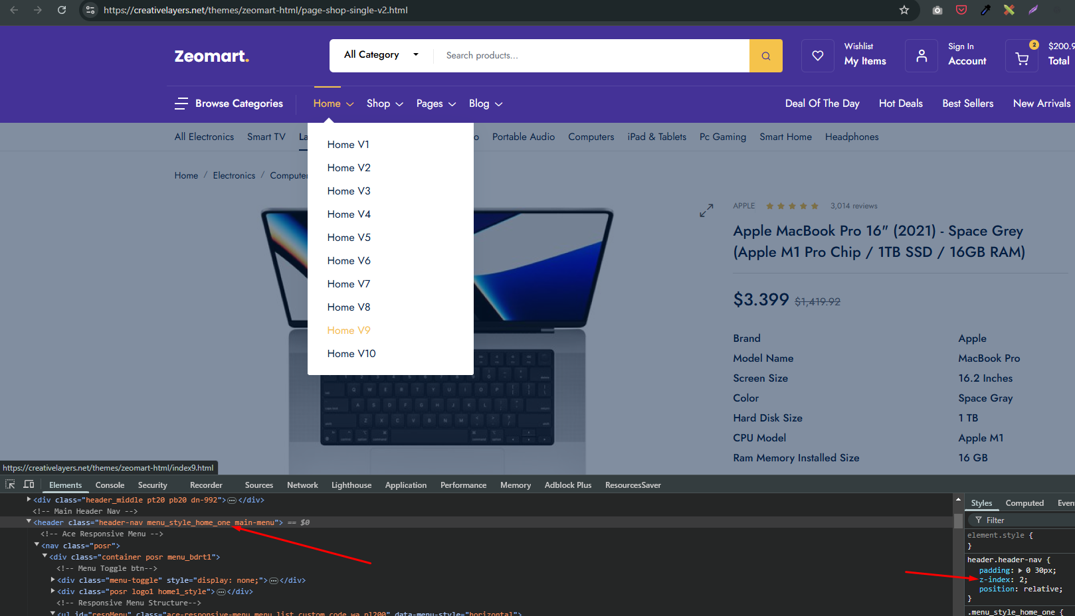This screenshot has height=616, width=1075.
Task: Click the color picker extension icon
Action: 985,10
